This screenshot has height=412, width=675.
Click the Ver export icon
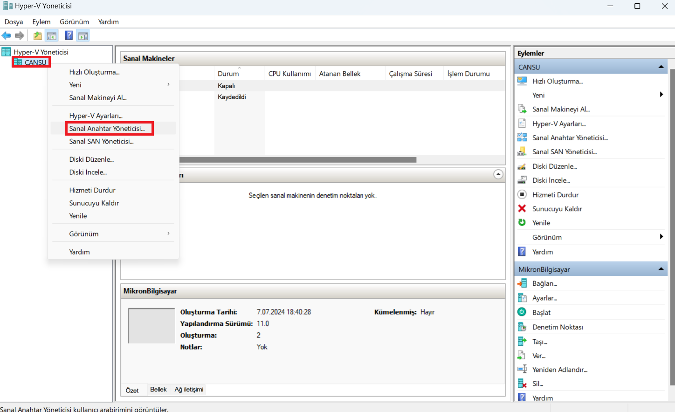tap(522, 355)
